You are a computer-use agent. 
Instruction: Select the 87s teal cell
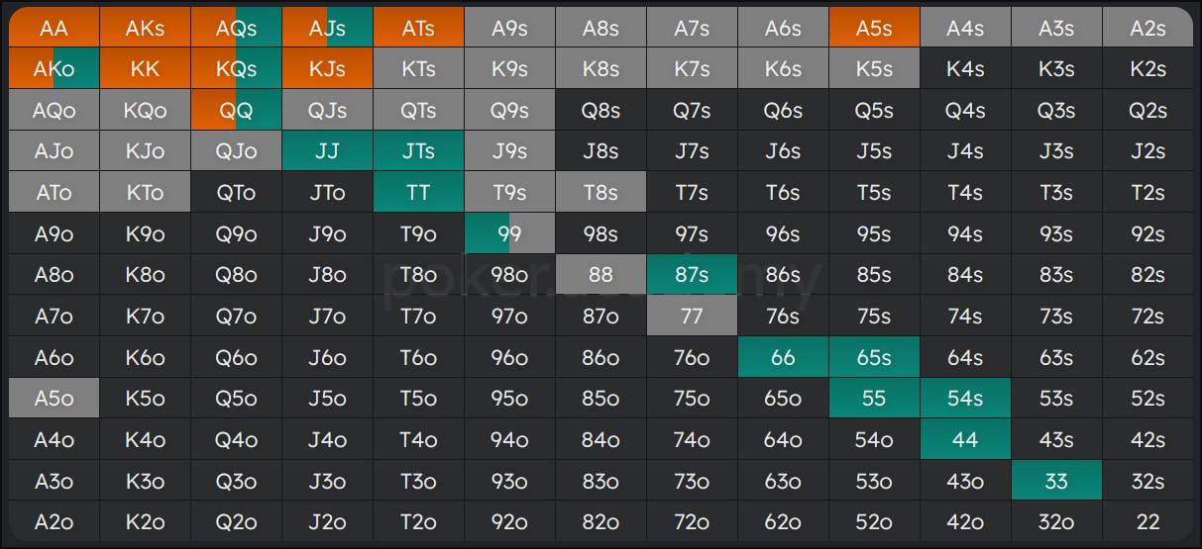tap(692, 275)
